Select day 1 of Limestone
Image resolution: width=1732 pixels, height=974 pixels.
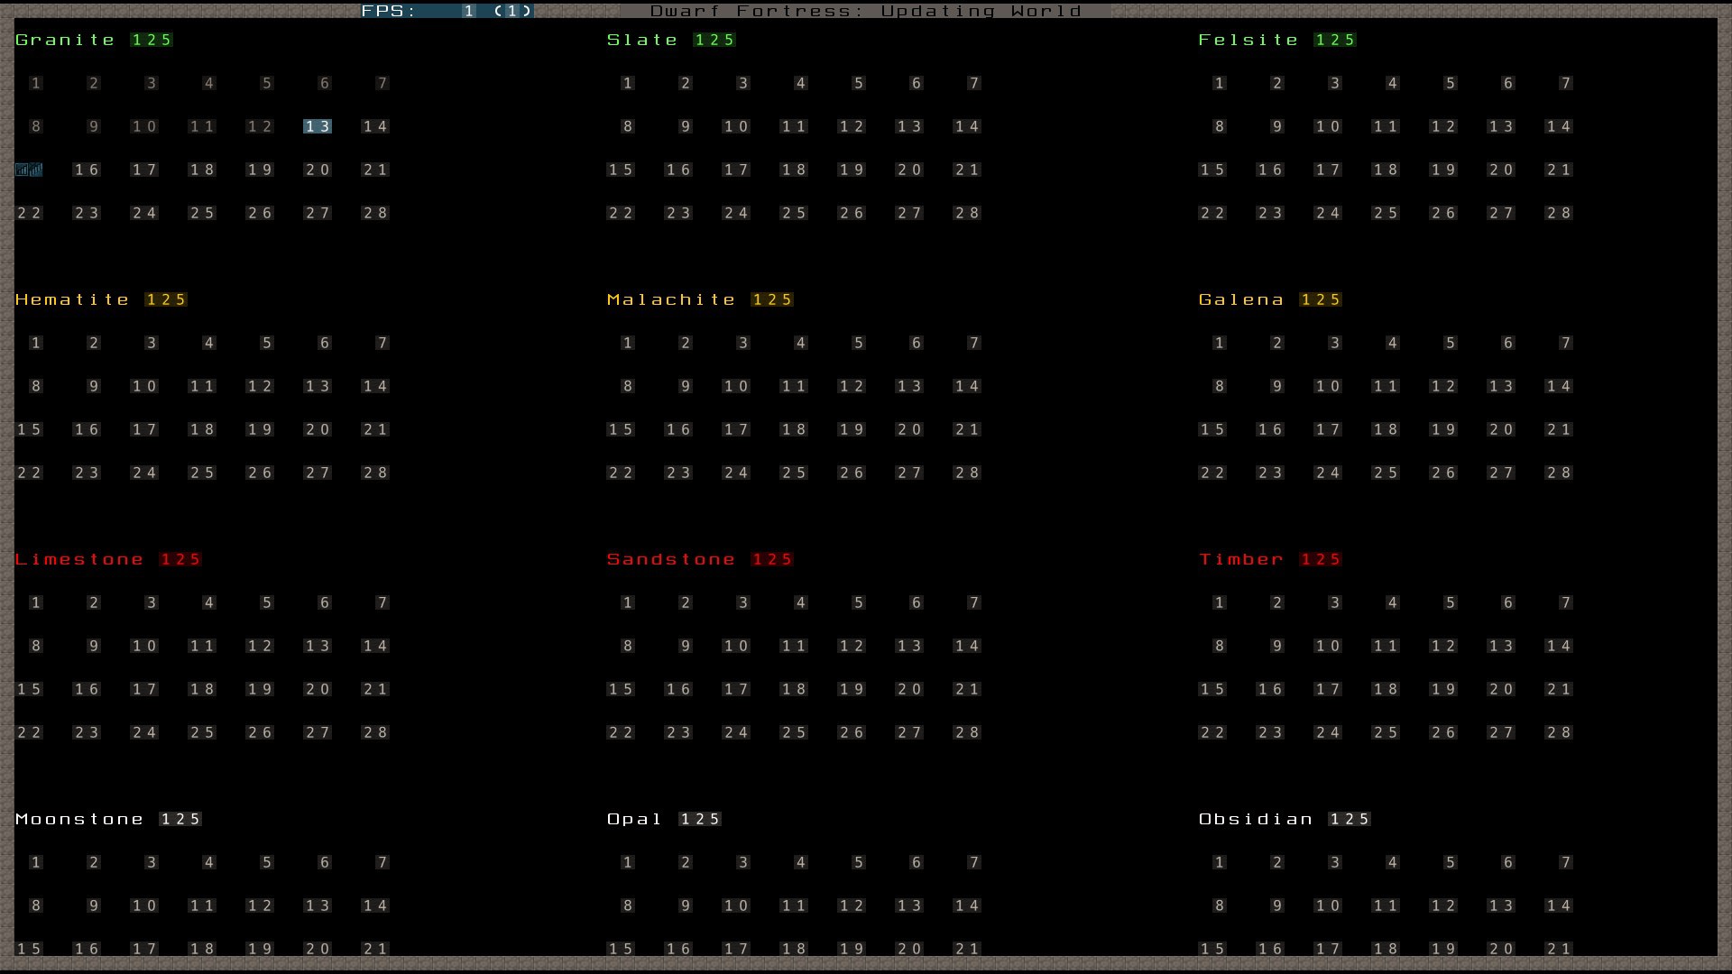click(36, 602)
